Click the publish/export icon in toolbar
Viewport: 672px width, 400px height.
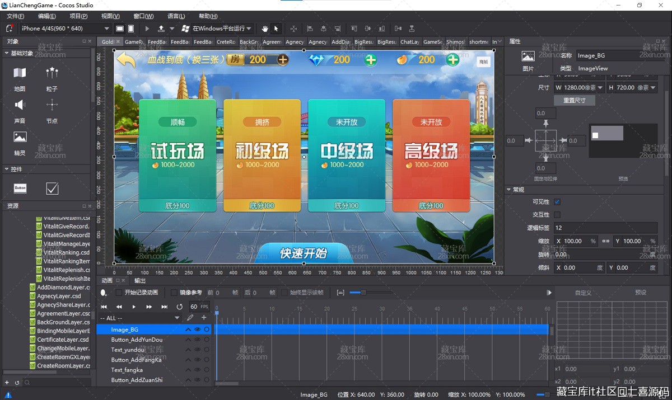coord(161,29)
